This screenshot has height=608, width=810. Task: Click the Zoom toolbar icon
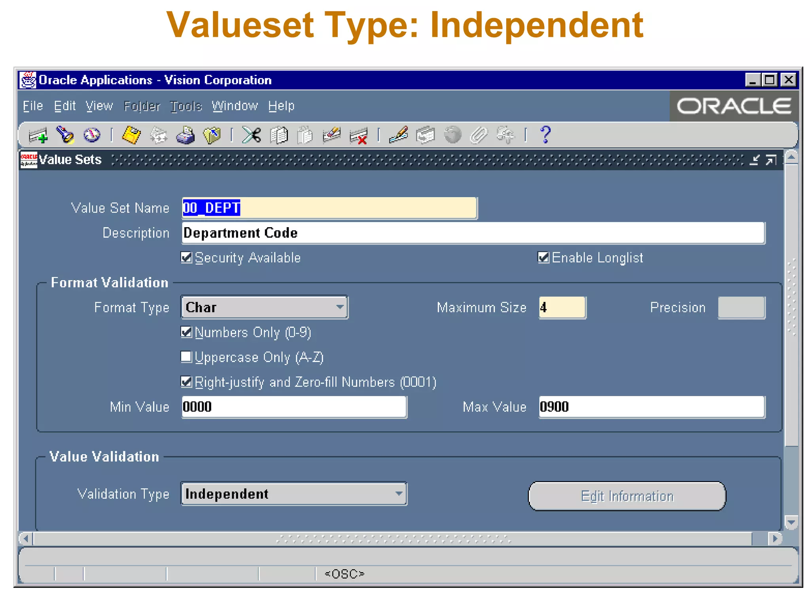point(426,135)
